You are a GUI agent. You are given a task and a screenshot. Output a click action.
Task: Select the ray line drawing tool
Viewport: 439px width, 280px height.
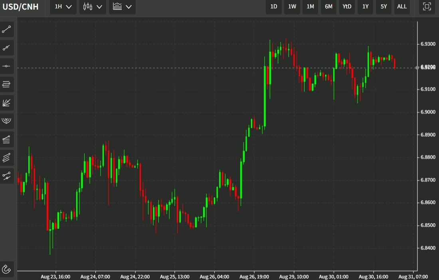pos(6,48)
